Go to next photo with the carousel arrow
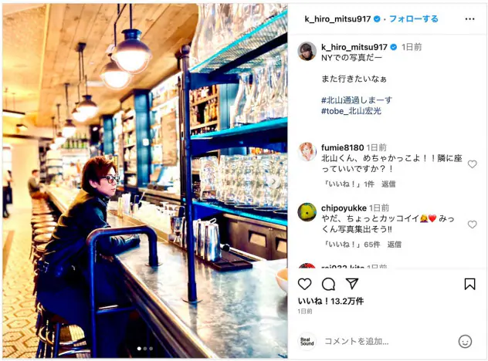 [x=274, y=181]
